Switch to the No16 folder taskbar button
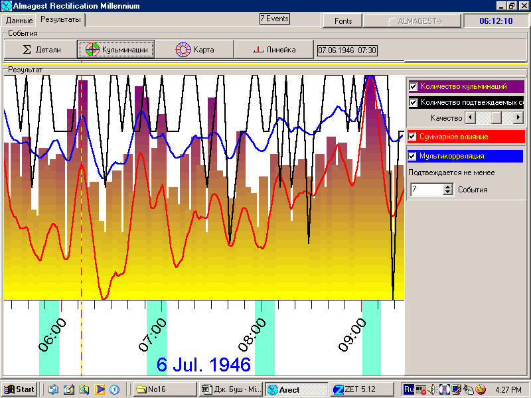 click(x=165, y=389)
